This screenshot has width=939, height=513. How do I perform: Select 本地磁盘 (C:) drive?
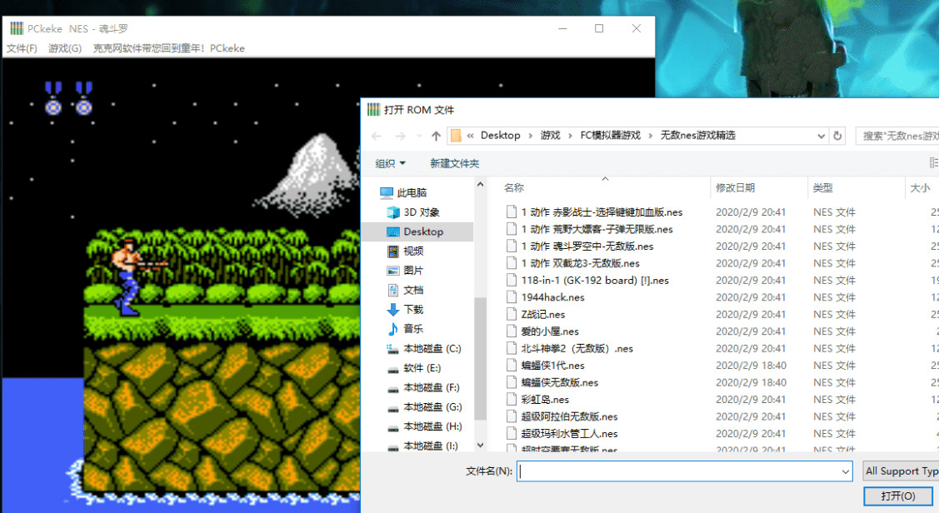coord(432,348)
